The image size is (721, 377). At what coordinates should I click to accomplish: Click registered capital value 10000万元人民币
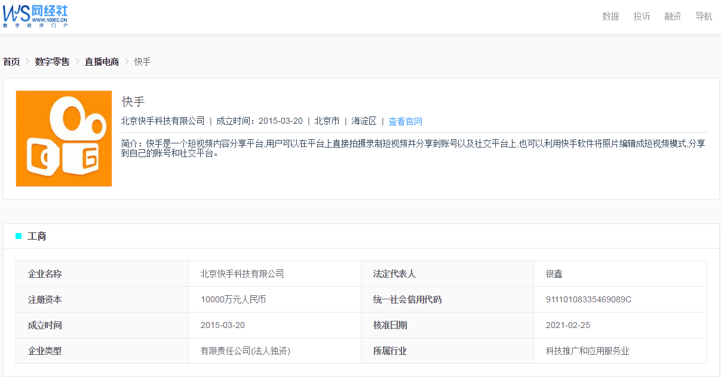pyautogui.click(x=233, y=299)
